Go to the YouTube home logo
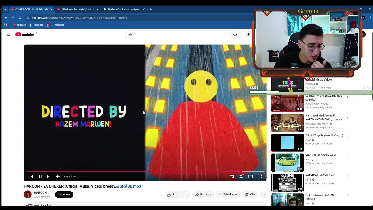The height and width of the screenshot is (210, 373). coord(25,34)
